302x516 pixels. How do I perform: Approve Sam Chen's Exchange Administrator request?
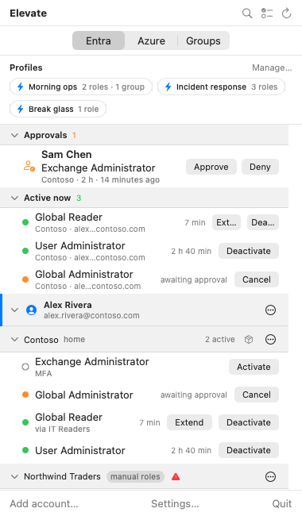[x=211, y=167]
